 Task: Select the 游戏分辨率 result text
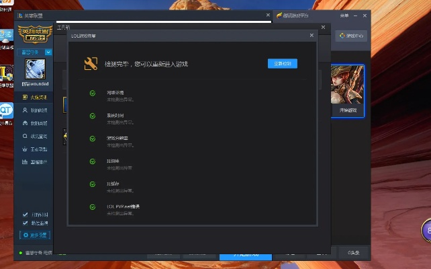(x=120, y=145)
